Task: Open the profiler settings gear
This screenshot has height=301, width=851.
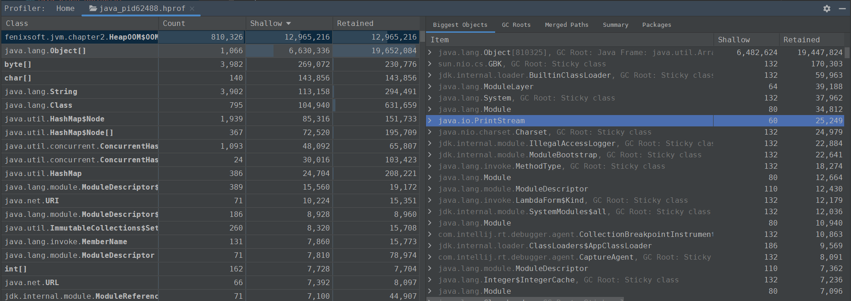Action: tap(827, 9)
